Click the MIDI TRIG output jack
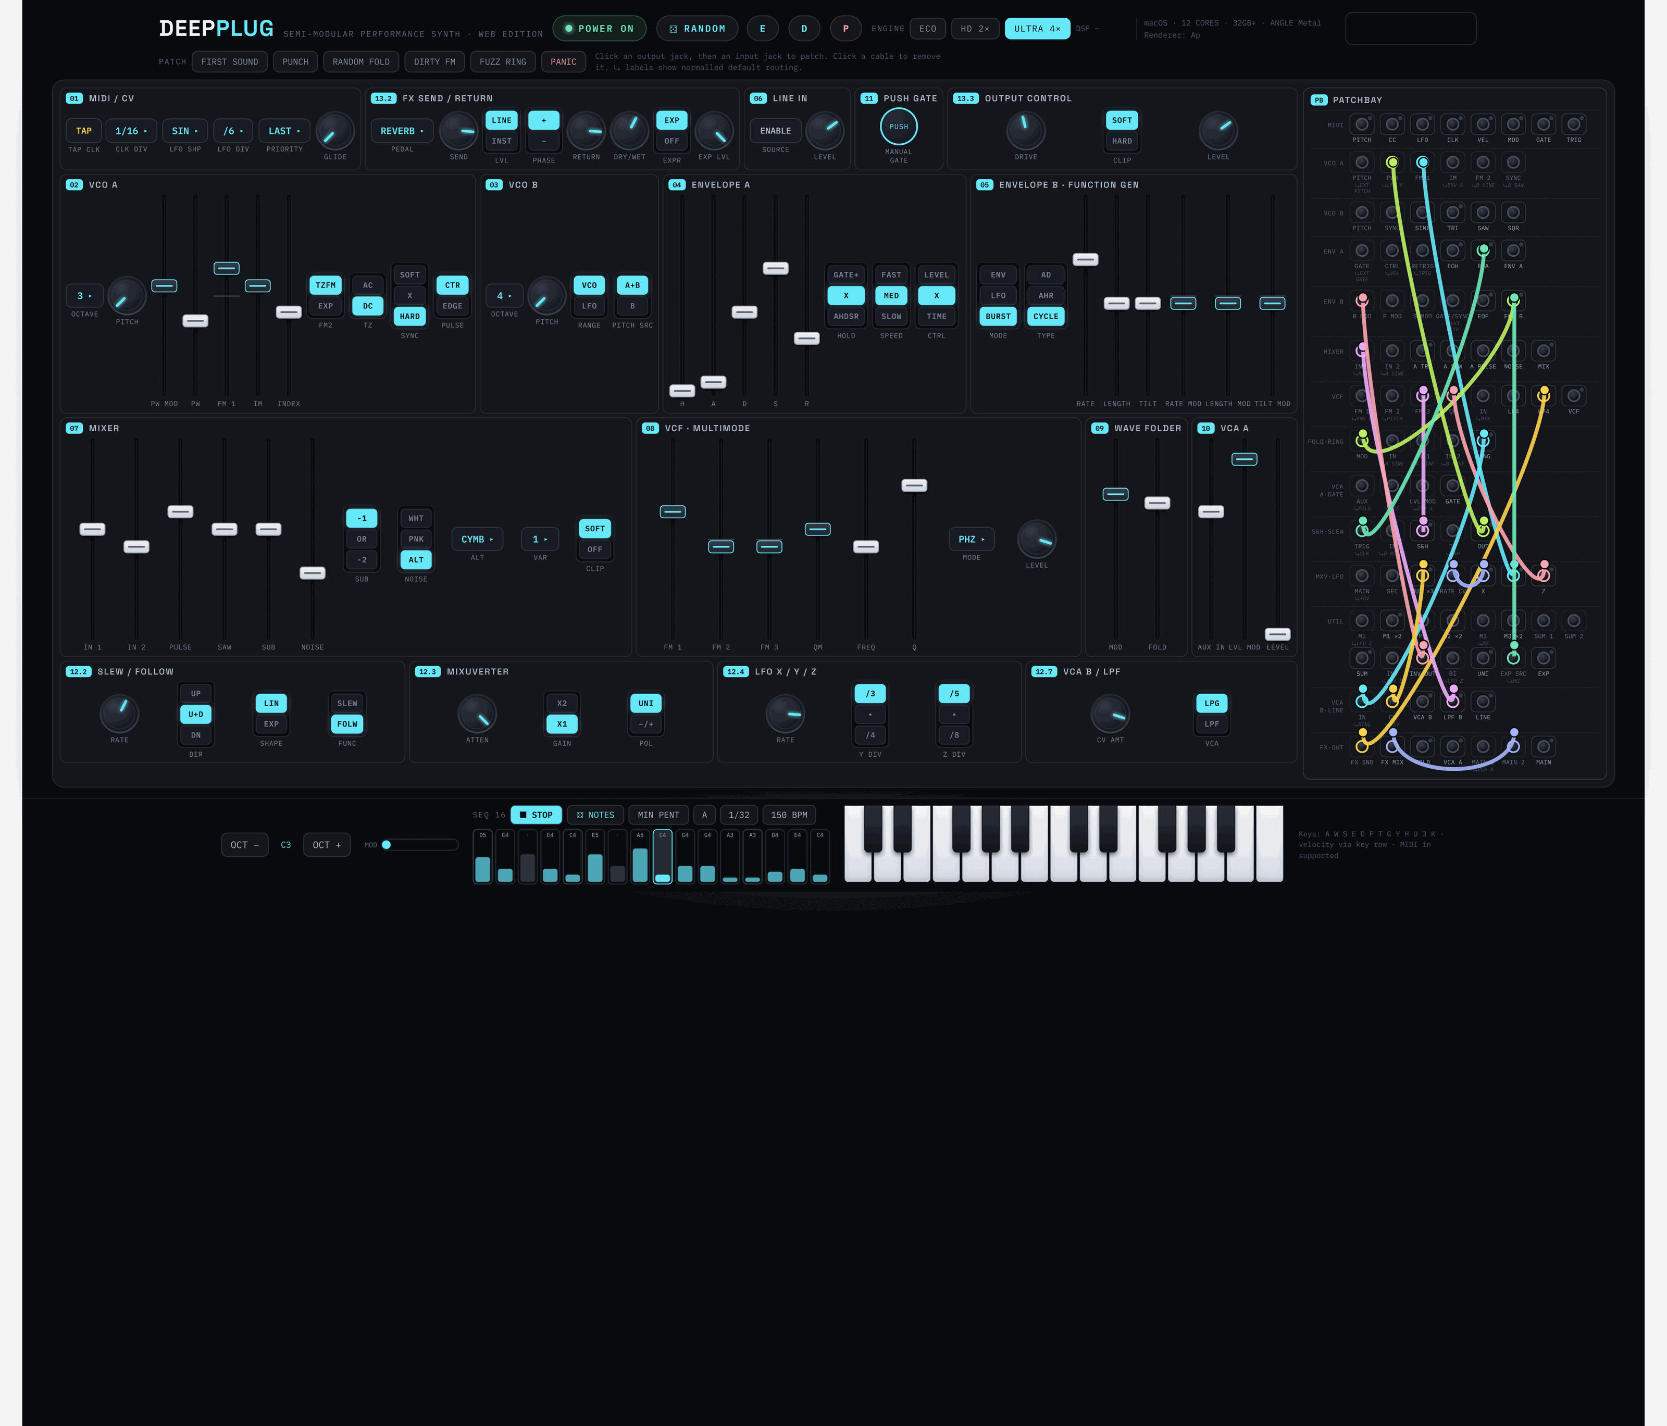 [1574, 124]
